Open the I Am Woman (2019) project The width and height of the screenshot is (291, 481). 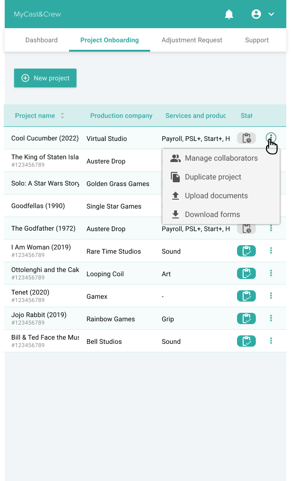click(x=41, y=247)
